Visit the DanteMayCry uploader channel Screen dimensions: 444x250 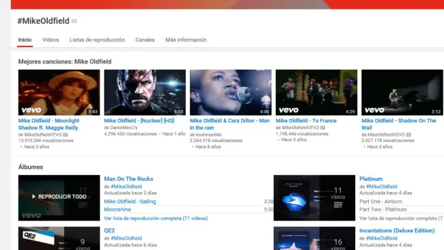point(124,128)
